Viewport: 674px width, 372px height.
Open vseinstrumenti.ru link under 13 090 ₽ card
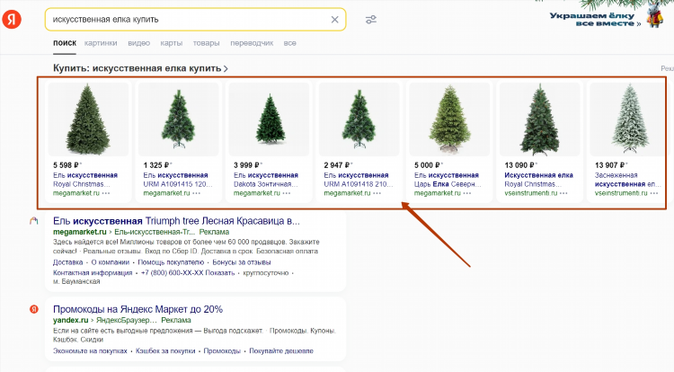pos(530,193)
